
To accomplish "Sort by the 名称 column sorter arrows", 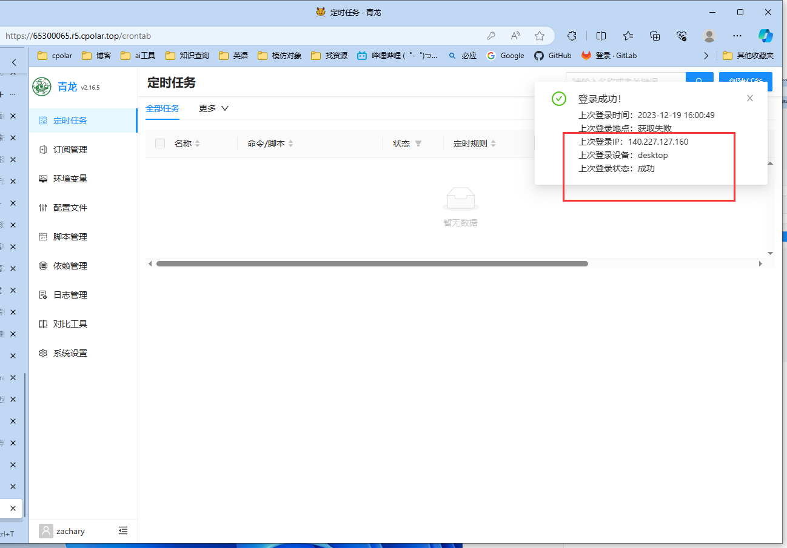I will (197, 144).
